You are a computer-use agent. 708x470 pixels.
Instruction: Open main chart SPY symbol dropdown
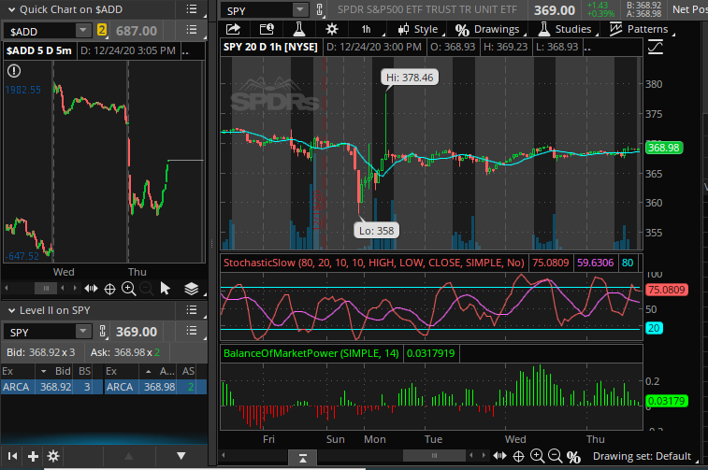point(299,9)
